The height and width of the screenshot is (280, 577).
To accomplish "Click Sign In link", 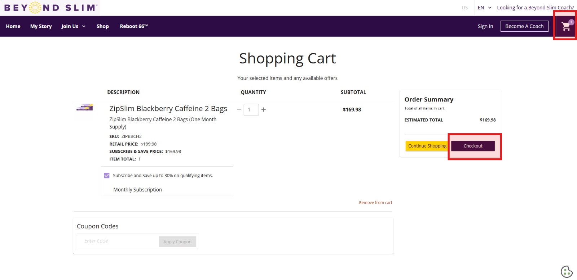I will (x=485, y=26).
